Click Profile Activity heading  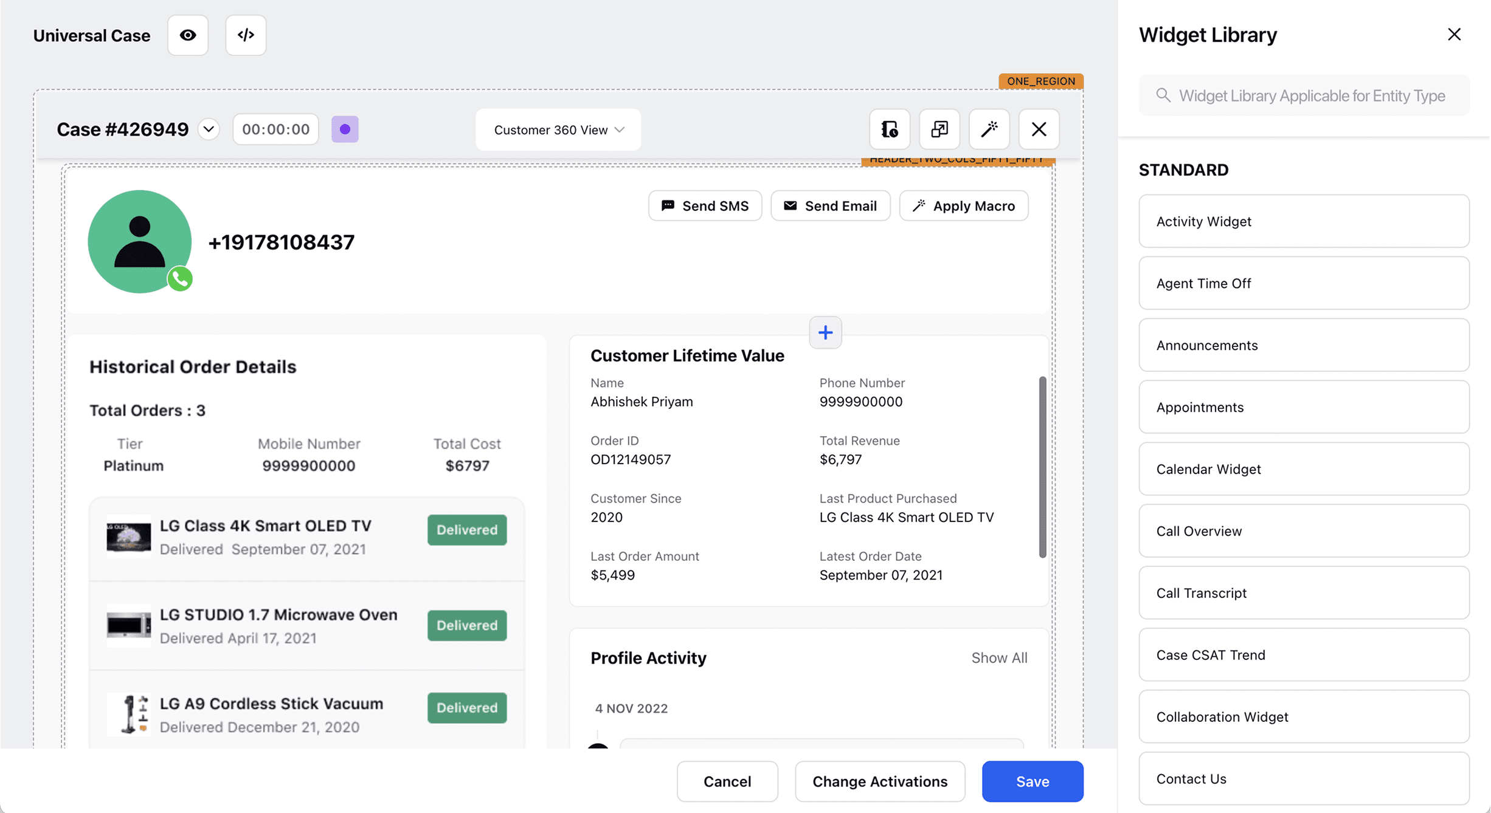[x=648, y=658]
